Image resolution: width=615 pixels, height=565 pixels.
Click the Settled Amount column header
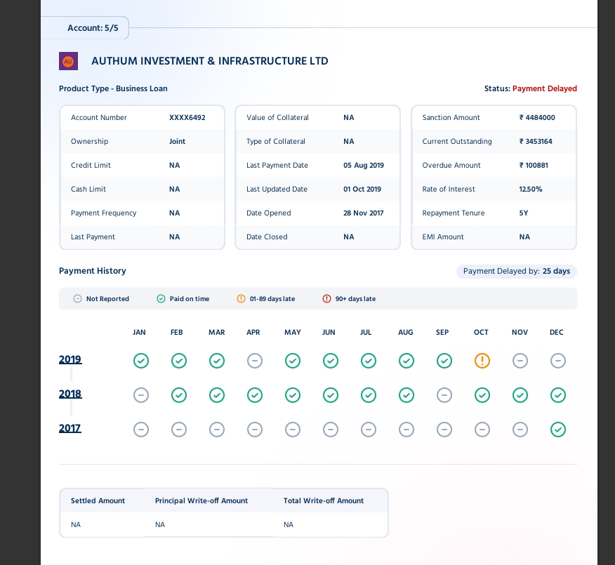tap(98, 501)
